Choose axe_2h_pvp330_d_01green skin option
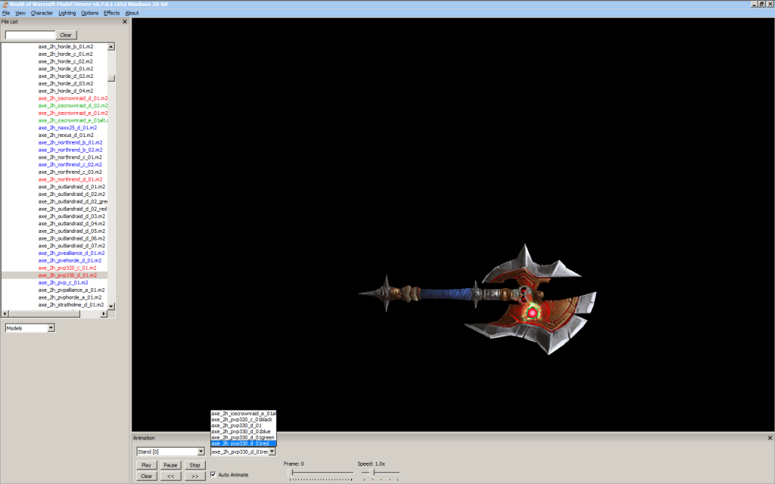This screenshot has height=484, width=775. coord(243,438)
